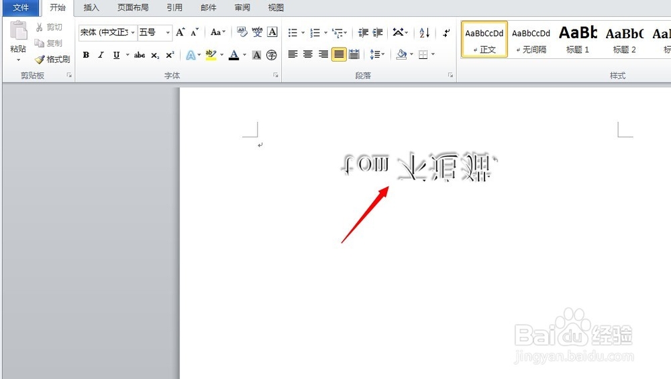Shrink font size with the small A icon

pos(195,32)
